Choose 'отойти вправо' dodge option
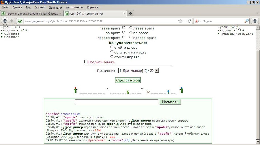This screenshot has height=145, width=260. tap(112, 57)
